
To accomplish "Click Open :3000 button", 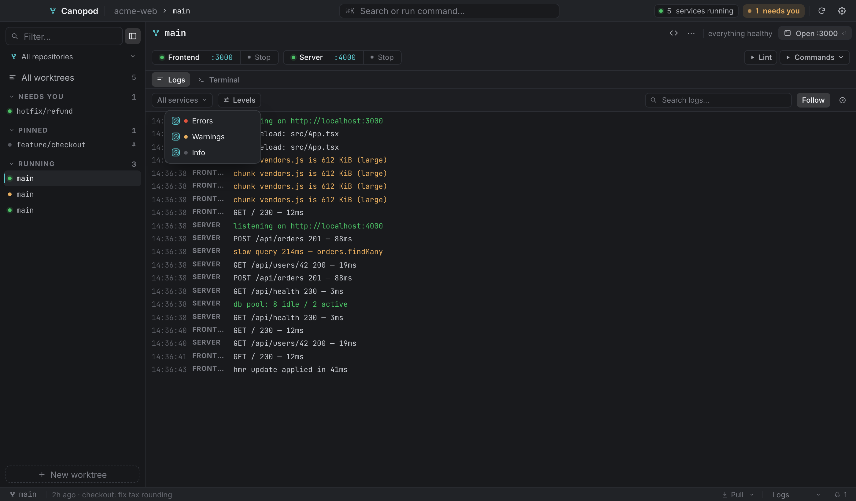I will tap(815, 33).
